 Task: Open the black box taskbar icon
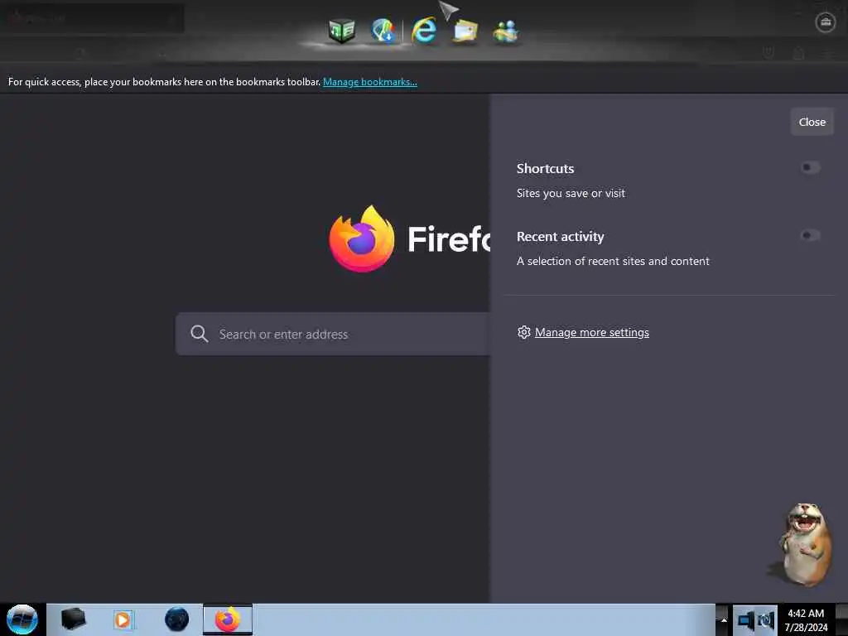tap(73, 619)
